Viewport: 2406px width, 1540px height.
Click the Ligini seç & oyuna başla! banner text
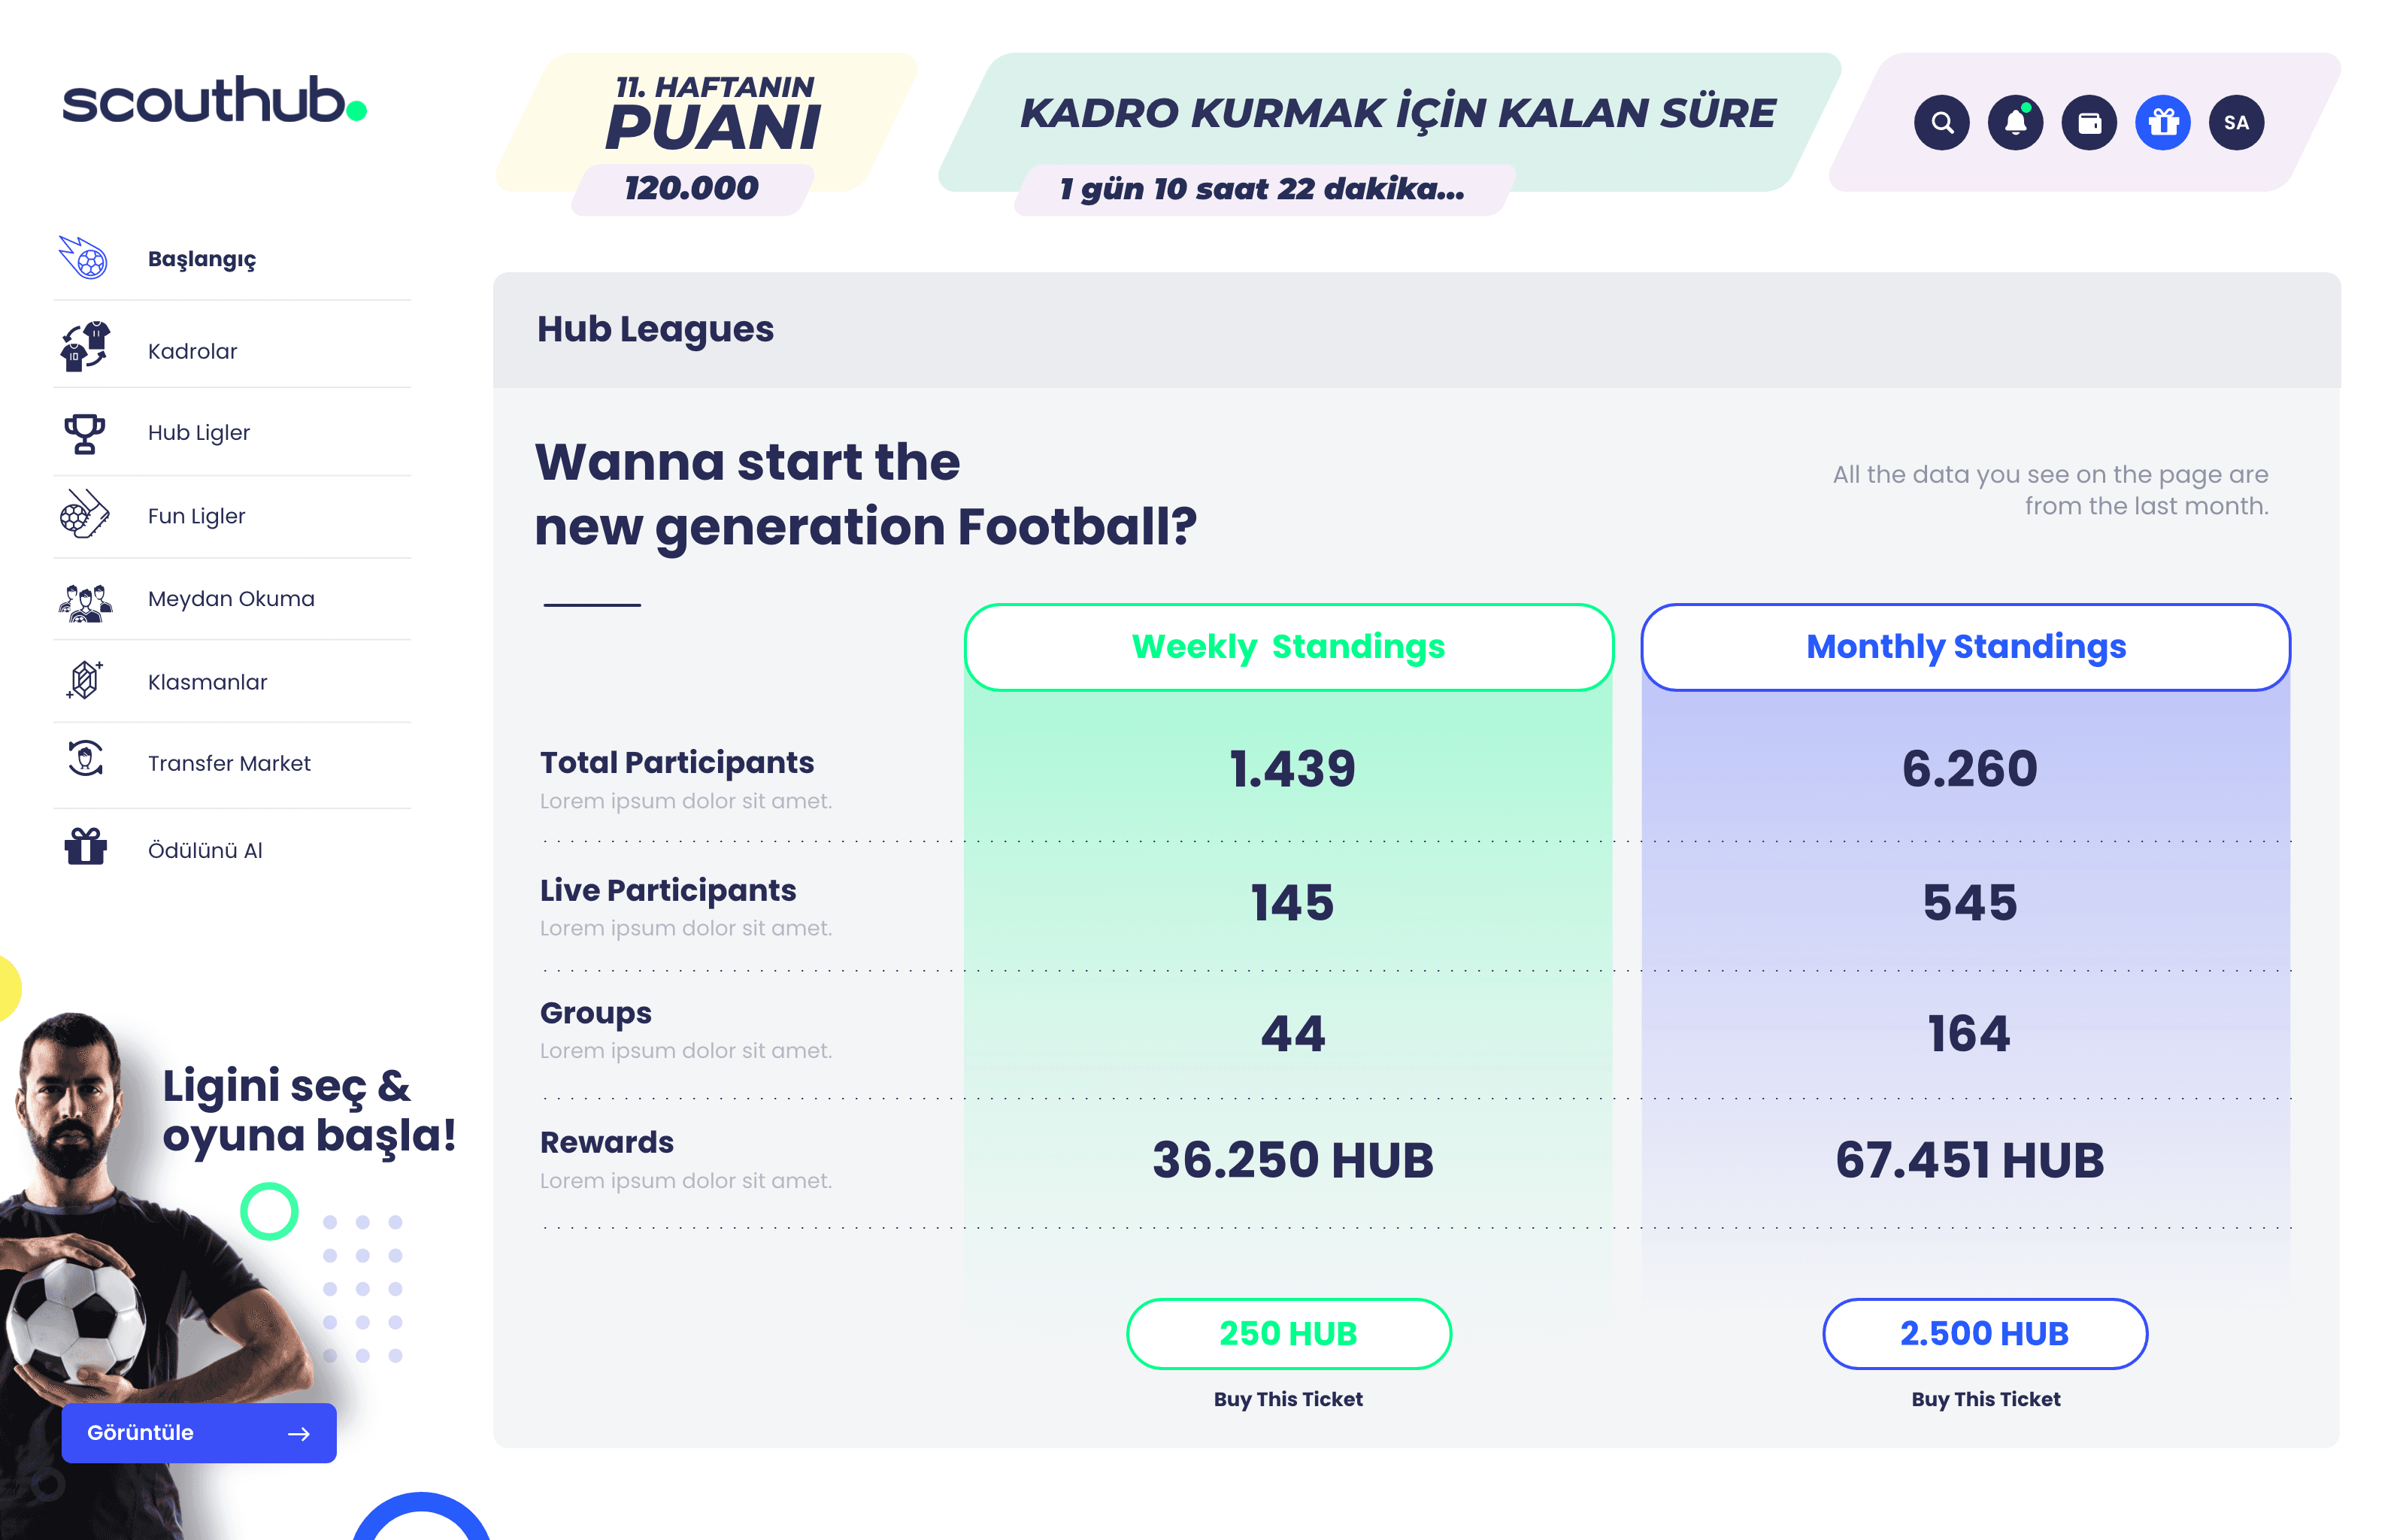pos(309,1110)
